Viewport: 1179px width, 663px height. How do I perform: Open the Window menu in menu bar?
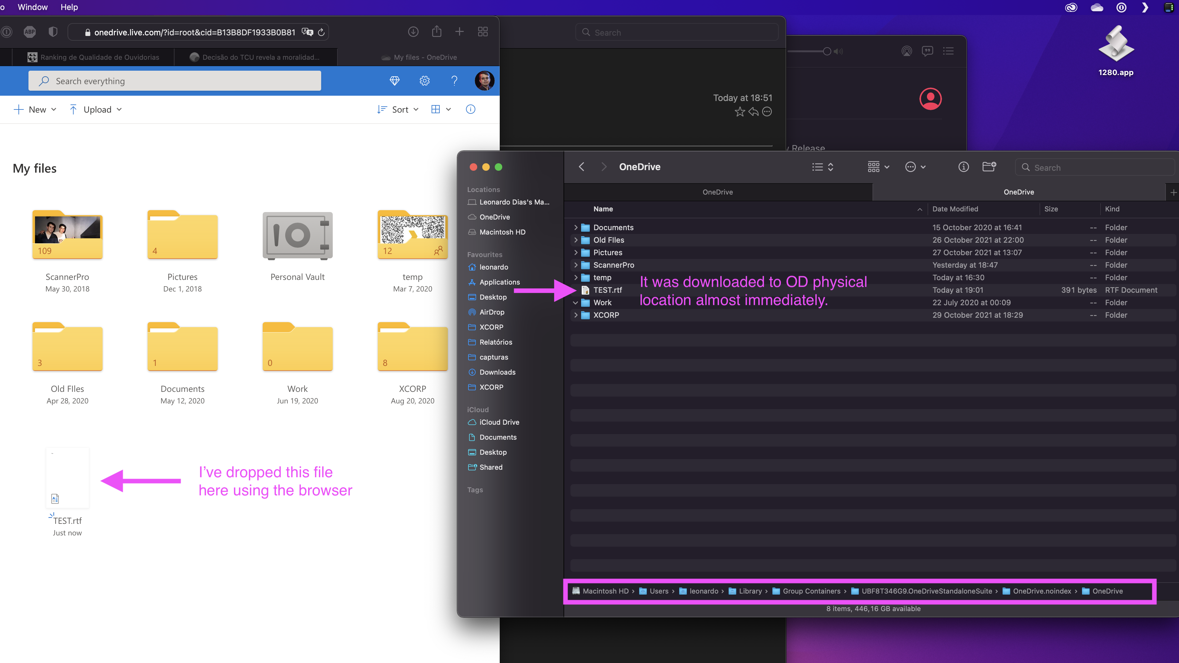(x=33, y=7)
